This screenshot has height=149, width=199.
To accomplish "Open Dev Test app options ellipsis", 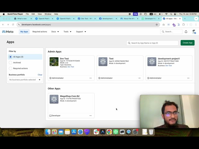I will (90, 78).
